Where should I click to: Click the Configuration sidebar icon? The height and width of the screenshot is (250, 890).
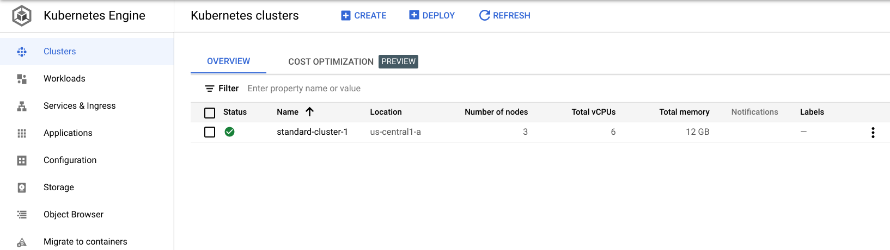click(22, 160)
